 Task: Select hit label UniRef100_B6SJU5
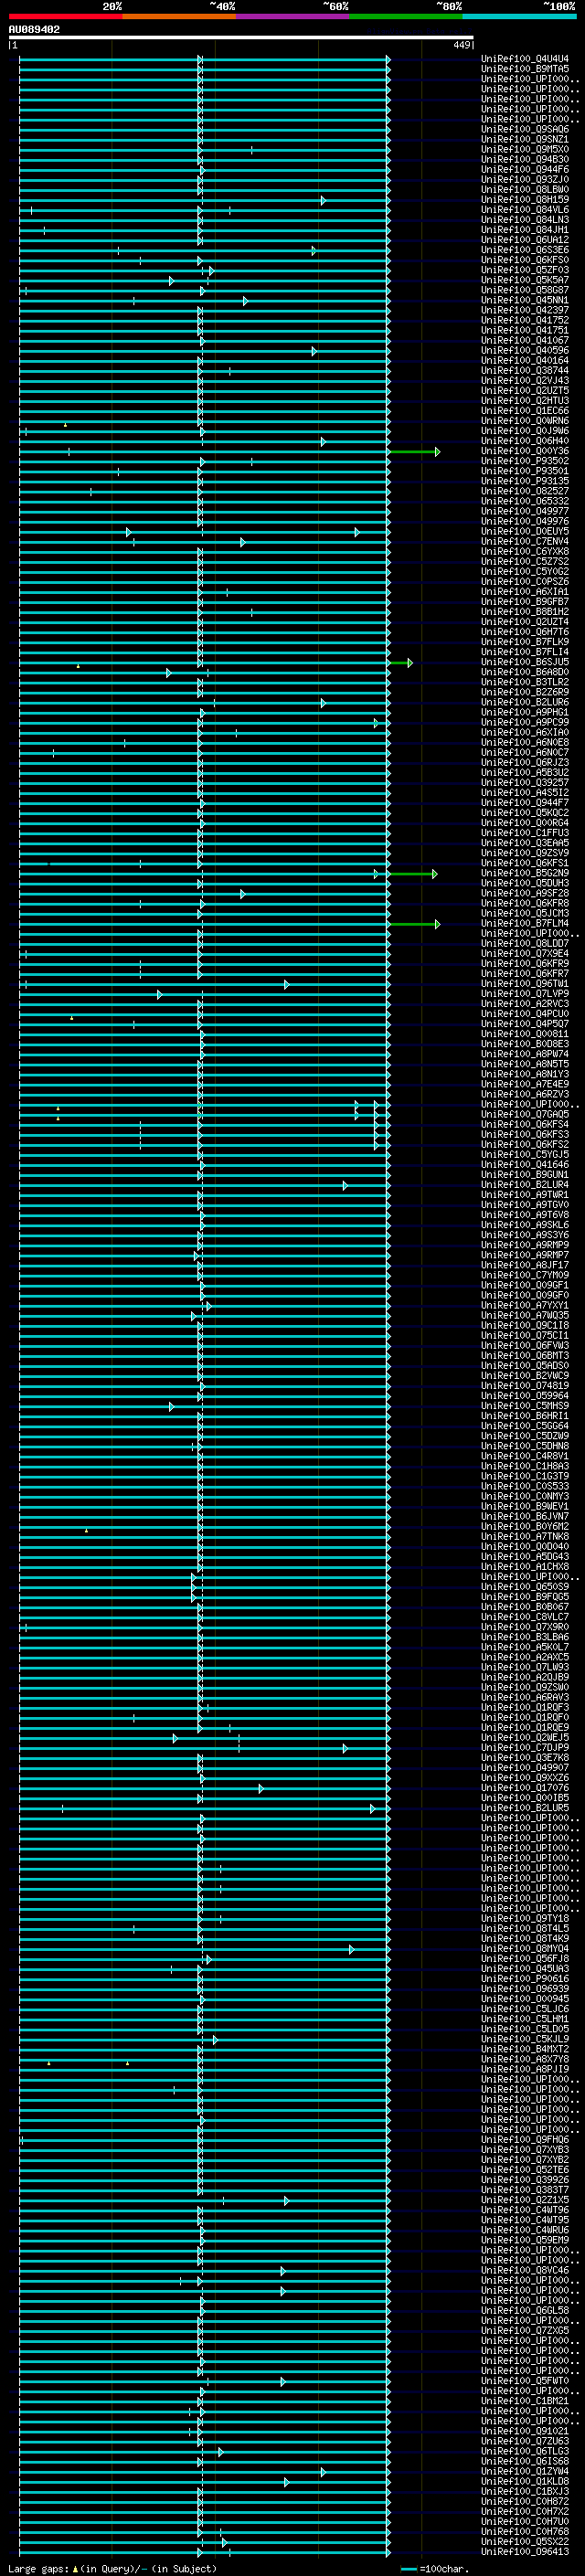pyautogui.click(x=525, y=662)
